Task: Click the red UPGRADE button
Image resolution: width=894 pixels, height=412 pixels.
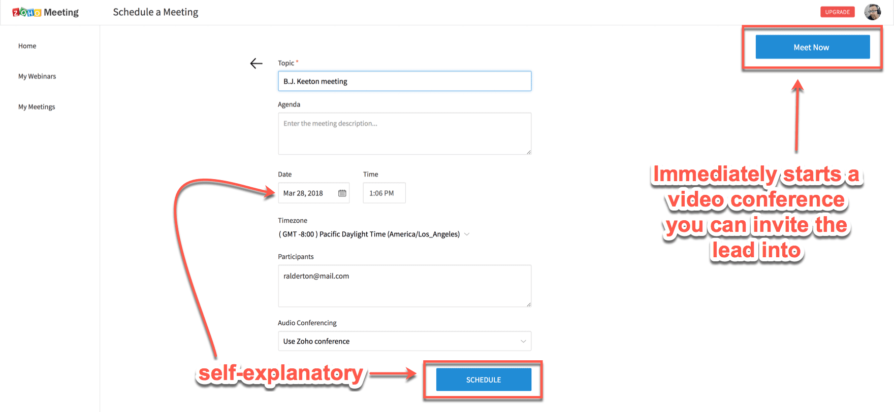Action: pos(837,12)
